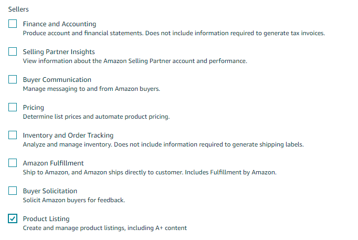
Task: Click the Inventory and Order Tracking label
Action: (x=68, y=135)
